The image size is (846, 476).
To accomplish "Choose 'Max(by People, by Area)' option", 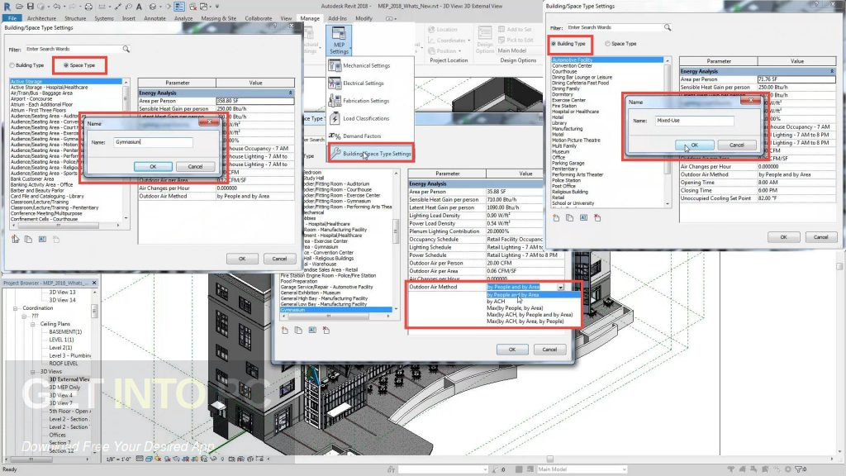I will pos(515,308).
